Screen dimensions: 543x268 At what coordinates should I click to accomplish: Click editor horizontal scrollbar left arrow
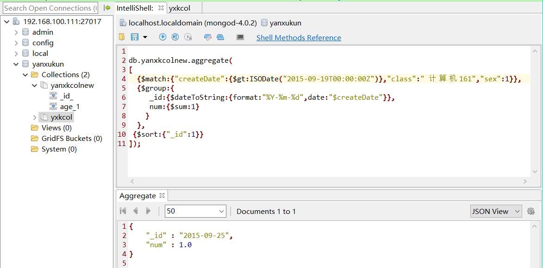pos(132,181)
